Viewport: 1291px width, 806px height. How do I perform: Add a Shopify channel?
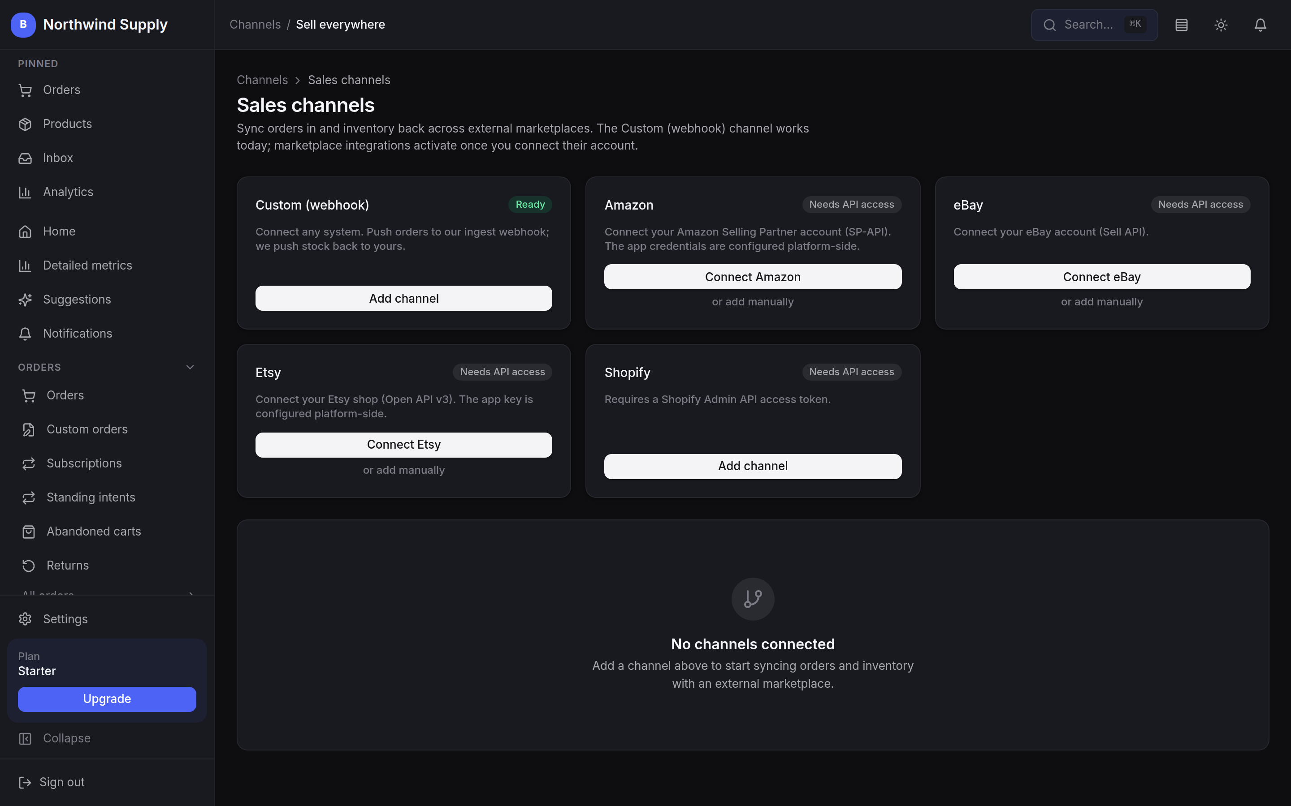(x=753, y=467)
